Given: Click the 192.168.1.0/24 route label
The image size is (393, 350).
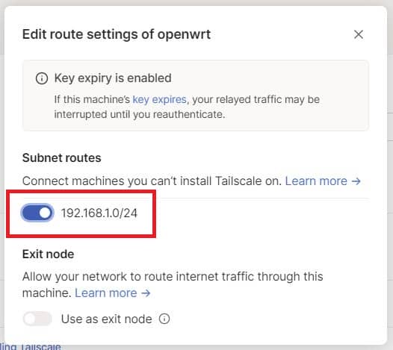Looking at the screenshot, I should (99, 213).
